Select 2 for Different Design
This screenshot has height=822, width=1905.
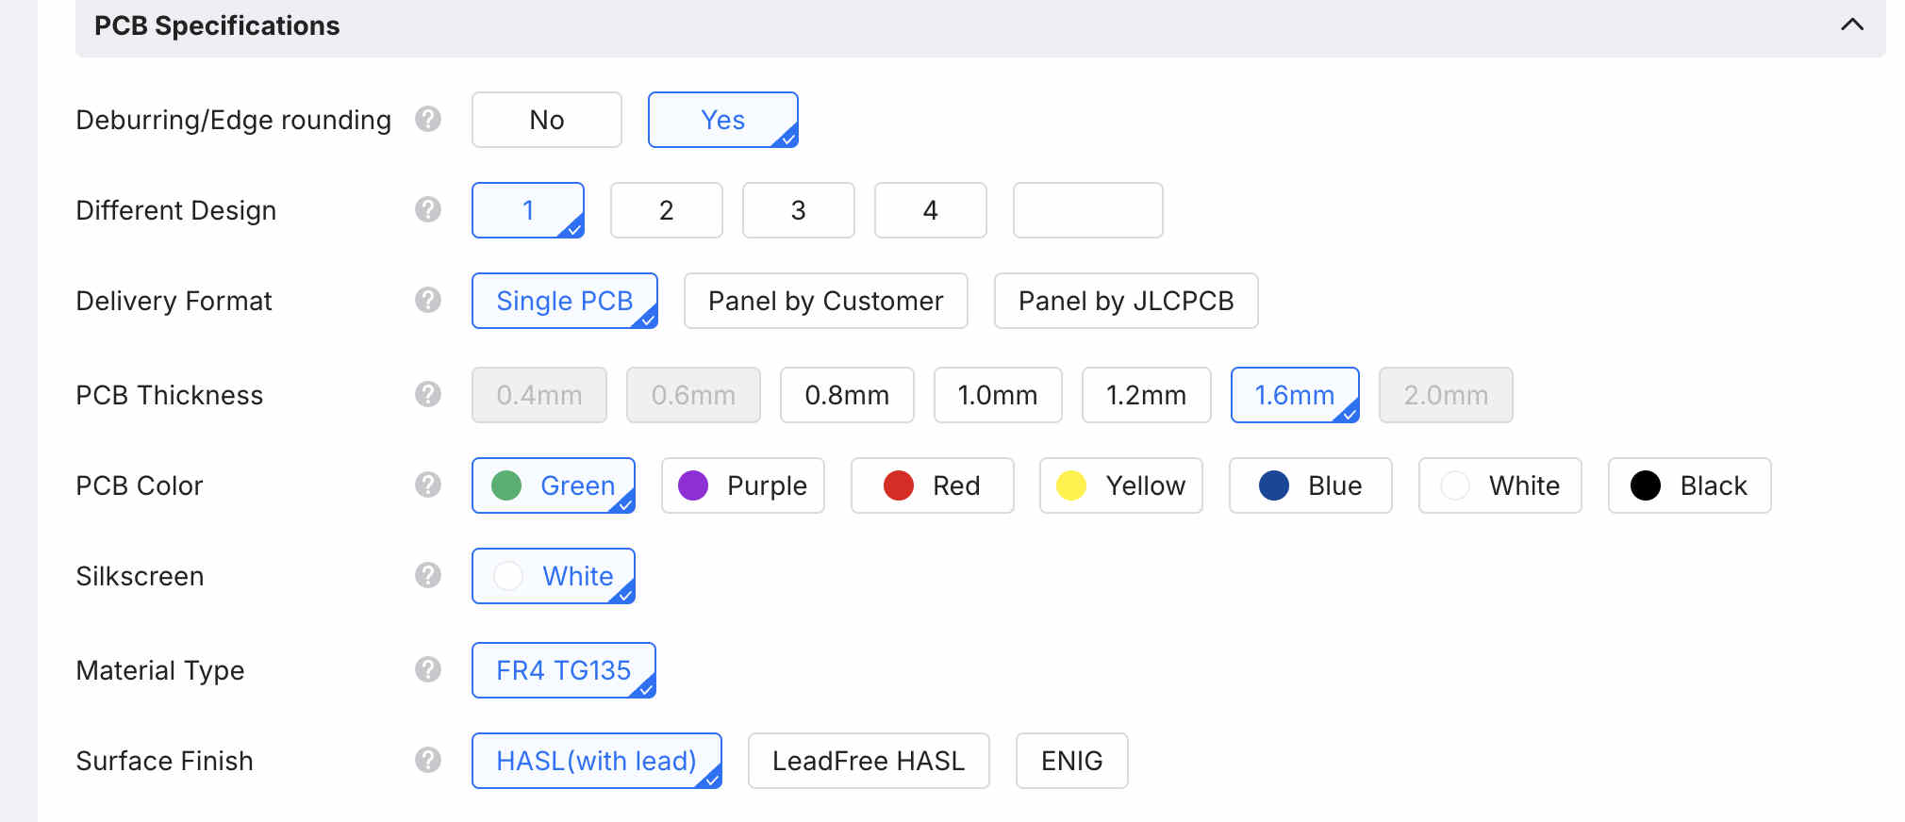pos(666,210)
